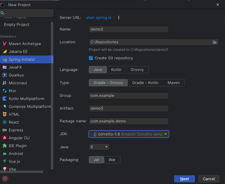Image resolution: width=225 pixels, height=184 pixels.
Task: Choose Gradle - Groovy build type
Action: pyautogui.click(x=108, y=83)
